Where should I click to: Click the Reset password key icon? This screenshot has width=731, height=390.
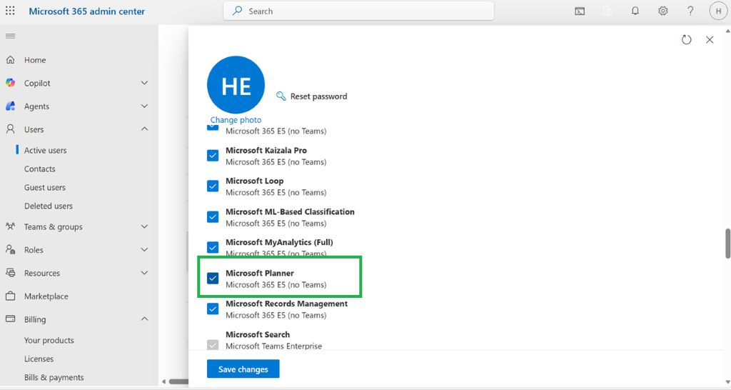281,96
